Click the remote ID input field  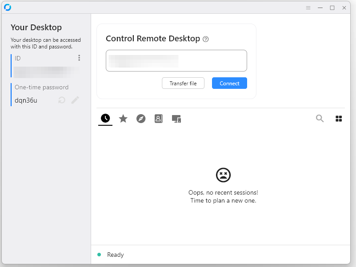point(176,60)
